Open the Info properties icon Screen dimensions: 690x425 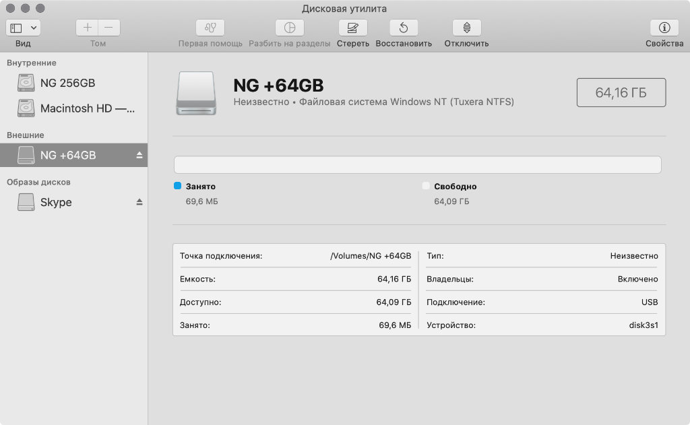click(x=664, y=28)
